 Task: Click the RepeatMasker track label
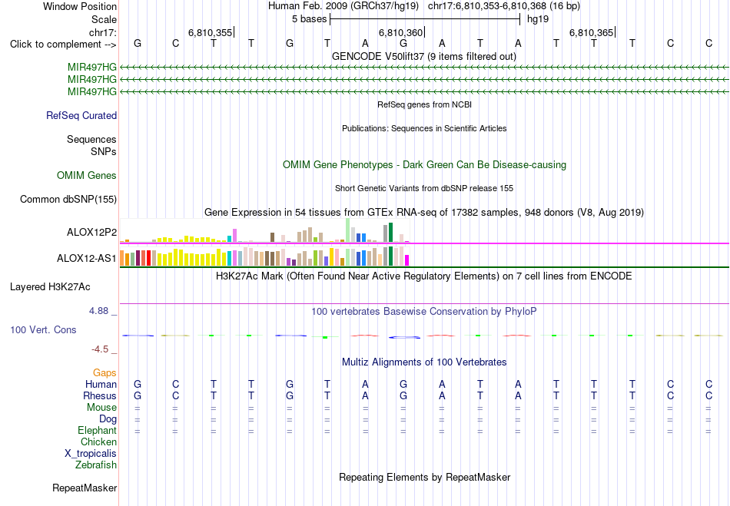85,488
